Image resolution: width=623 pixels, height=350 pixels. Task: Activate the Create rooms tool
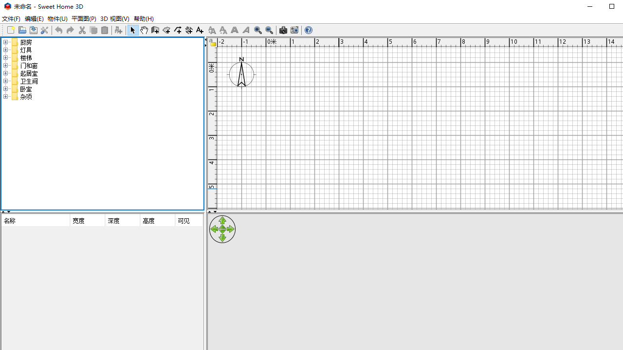tap(166, 30)
